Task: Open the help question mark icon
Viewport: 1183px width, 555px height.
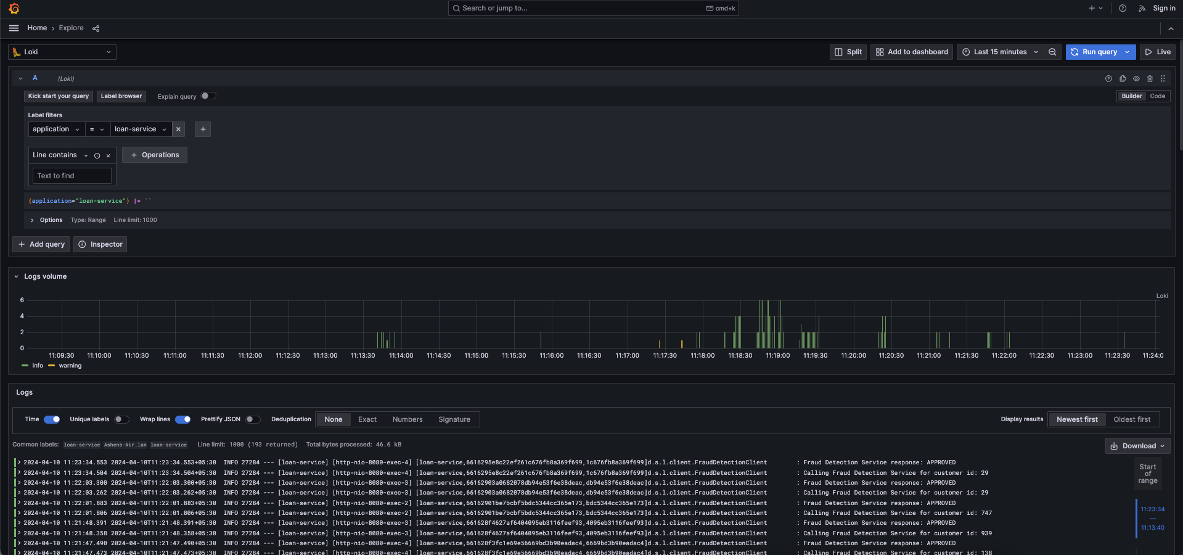Action: [x=1123, y=8]
